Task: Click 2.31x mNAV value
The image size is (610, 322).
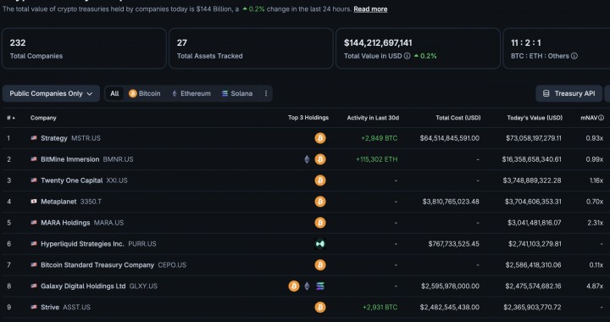Action: [596, 223]
